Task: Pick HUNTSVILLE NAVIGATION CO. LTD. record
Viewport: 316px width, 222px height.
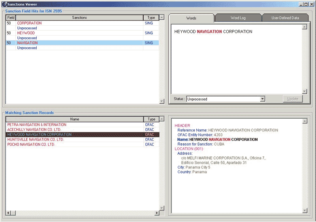Action: click(36, 140)
